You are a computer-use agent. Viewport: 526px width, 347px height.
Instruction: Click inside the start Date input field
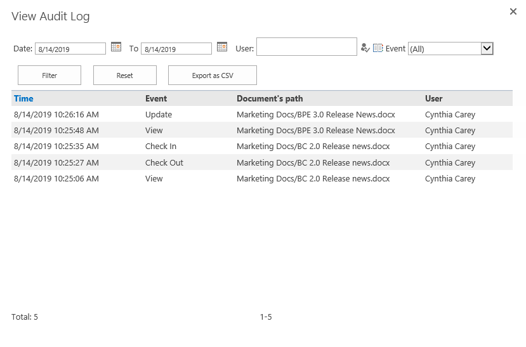[x=70, y=49]
